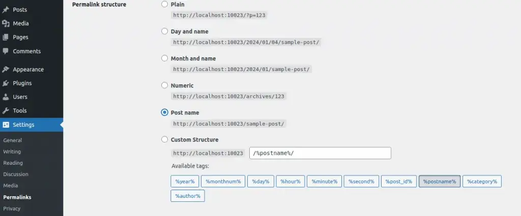521x216 pixels.
Task: Click the Plugins plug icon
Action: point(5,83)
